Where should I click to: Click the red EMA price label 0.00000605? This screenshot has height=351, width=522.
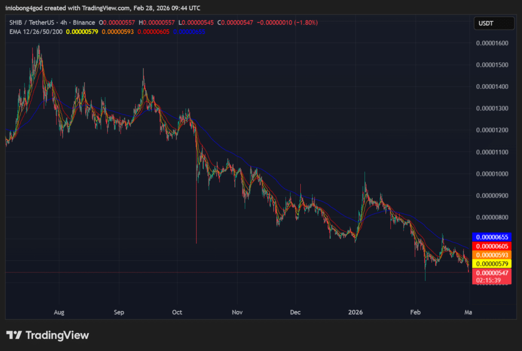[491, 245]
